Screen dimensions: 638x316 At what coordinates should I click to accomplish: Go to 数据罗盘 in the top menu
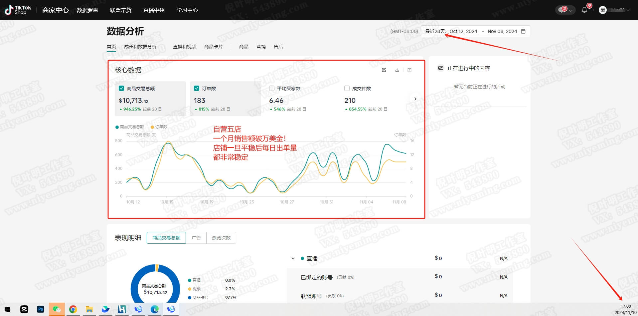pos(87,10)
